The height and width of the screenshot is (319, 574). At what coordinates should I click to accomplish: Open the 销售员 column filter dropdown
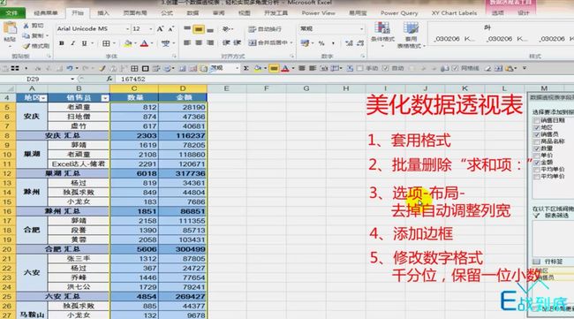click(105, 98)
